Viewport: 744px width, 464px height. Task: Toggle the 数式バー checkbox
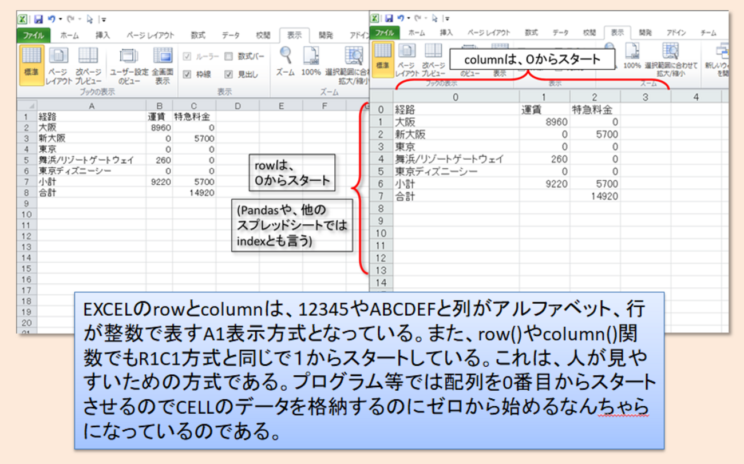pos(229,57)
